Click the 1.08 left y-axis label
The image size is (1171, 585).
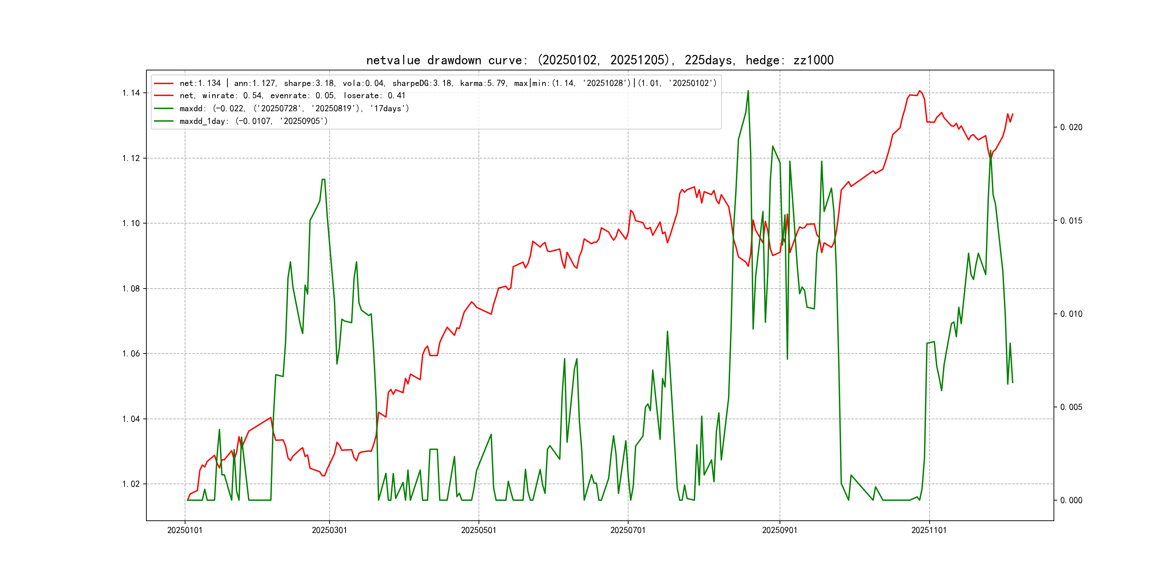coord(131,289)
